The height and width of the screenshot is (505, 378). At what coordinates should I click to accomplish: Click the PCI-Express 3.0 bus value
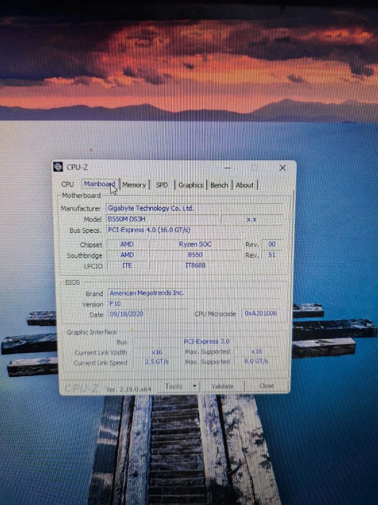[207, 341]
